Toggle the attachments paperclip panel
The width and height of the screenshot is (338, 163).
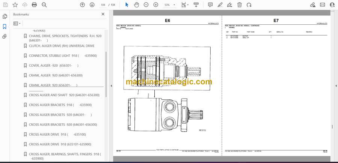pos(5,36)
